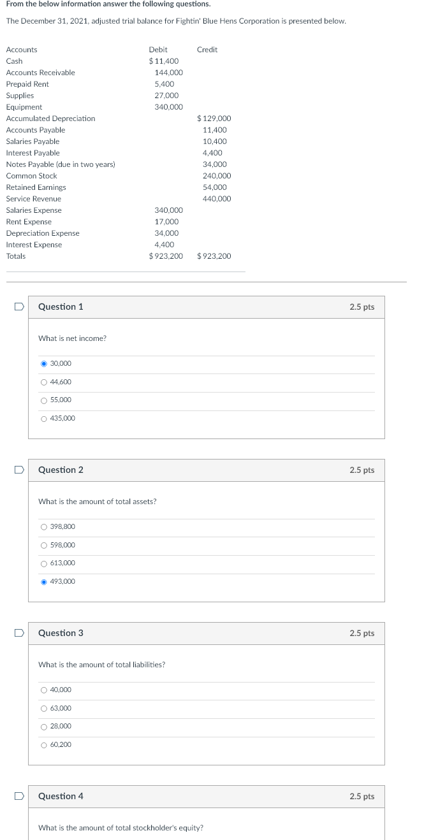Flag Question 1 with bookmark icon

point(19,307)
